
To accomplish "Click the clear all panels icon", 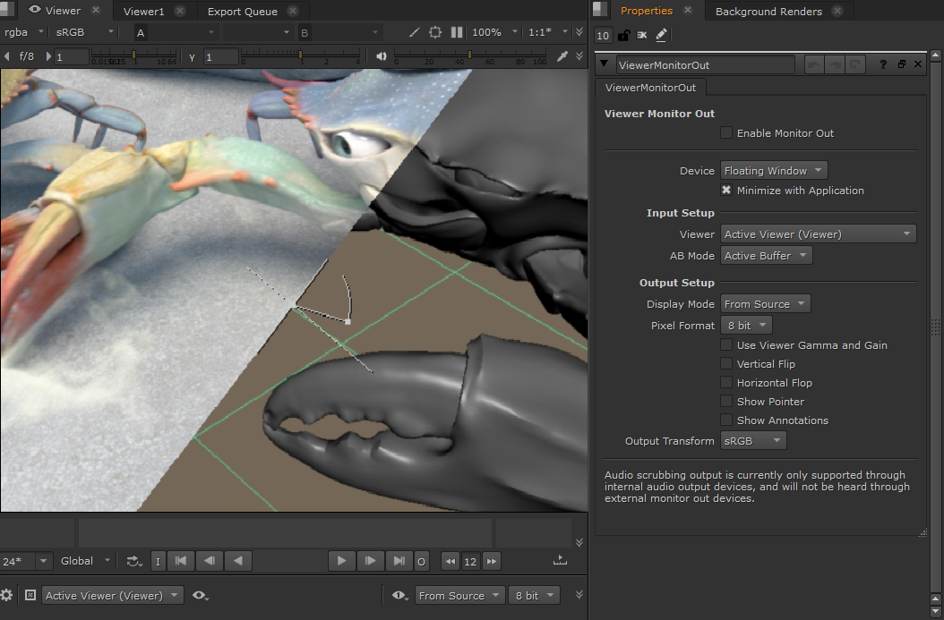I will pyautogui.click(x=642, y=36).
